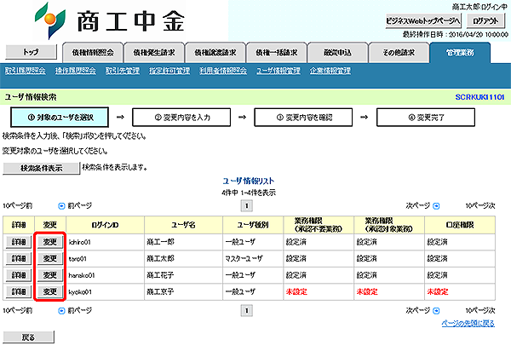Click the ユーザ種別 column header
511x357 pixels.
[x=253, y=225]
